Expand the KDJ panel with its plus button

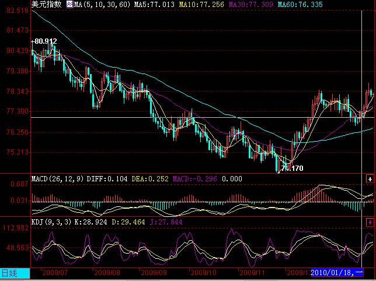[370, 223]
